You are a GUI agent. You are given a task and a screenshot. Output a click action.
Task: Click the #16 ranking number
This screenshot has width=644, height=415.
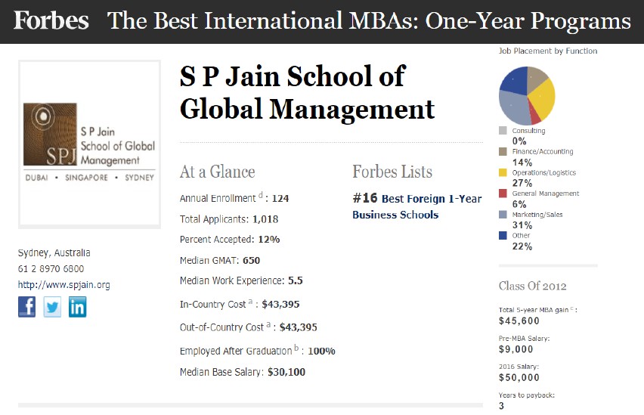[x=365, y=198]
